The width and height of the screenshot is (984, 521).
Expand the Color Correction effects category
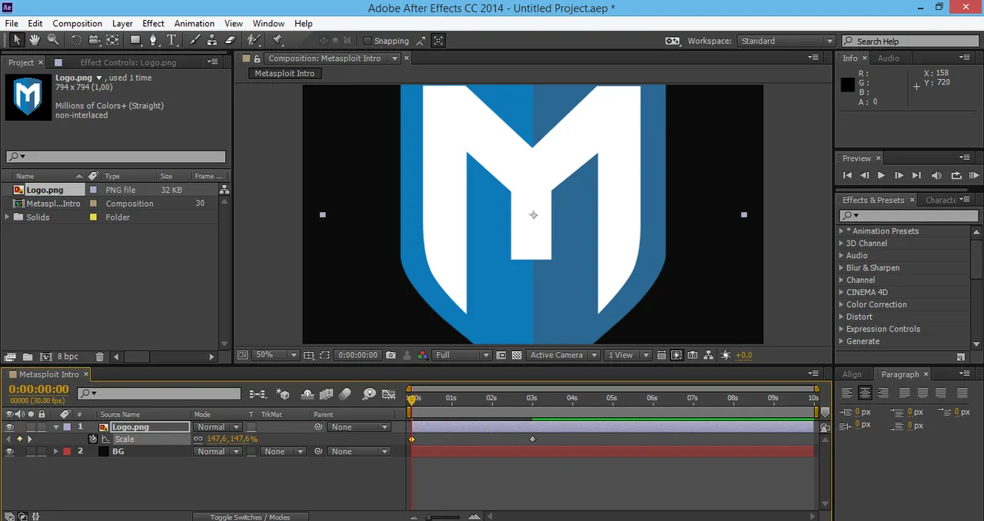click(842, 304)
